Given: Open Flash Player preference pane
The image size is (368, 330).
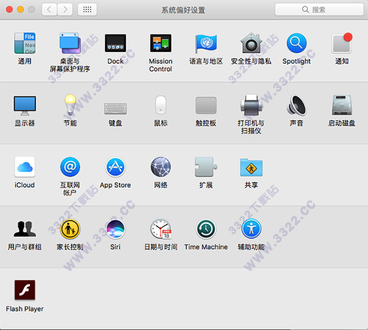Looking at the screenshot, I should (25, 290).
